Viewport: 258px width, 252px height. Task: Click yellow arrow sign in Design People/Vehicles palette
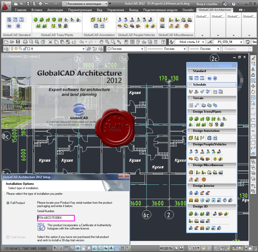tap(215, 159)
